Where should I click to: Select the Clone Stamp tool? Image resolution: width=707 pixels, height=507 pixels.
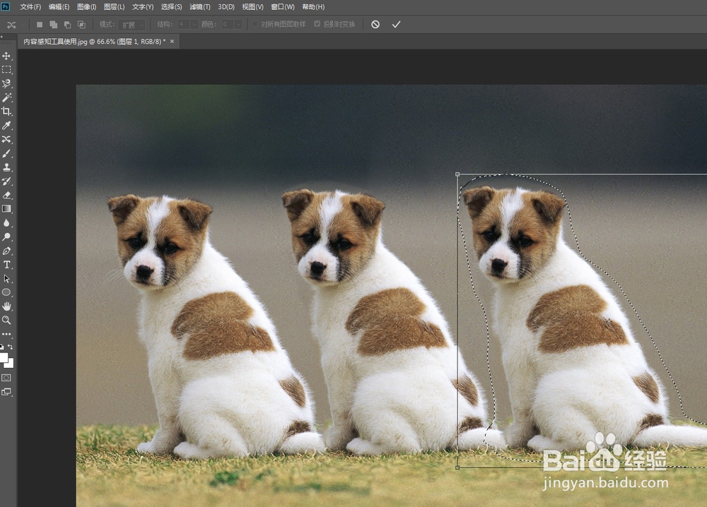[6, 167]
